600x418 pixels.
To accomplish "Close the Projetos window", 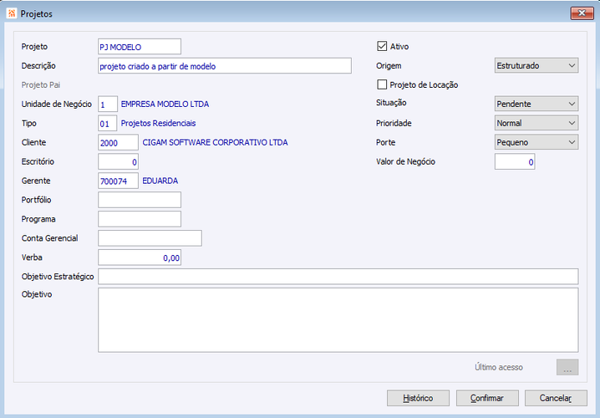I will pos(582,13).
